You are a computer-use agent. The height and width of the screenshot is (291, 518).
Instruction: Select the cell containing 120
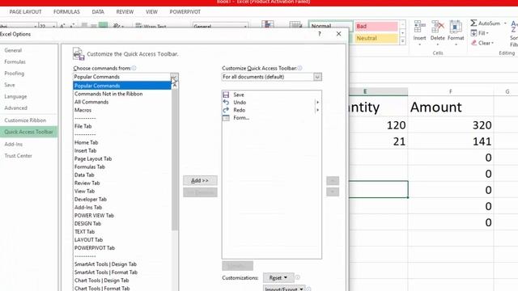click(378, 125)
